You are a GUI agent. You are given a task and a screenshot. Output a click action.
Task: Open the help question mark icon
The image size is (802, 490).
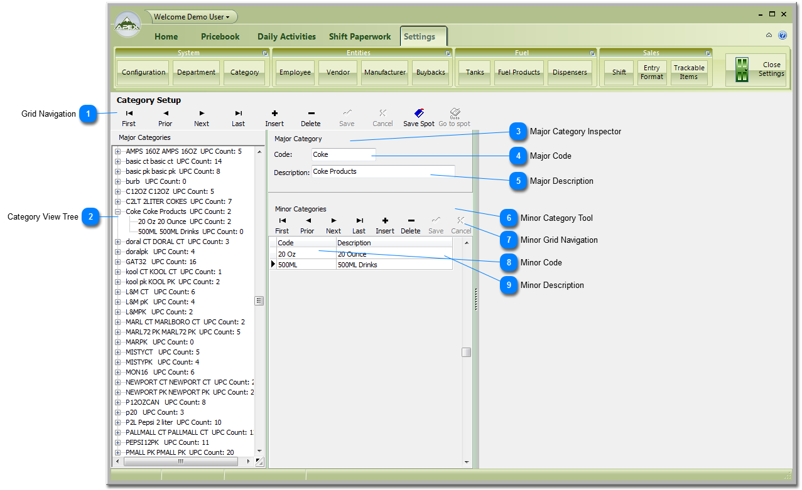[783, 36]
